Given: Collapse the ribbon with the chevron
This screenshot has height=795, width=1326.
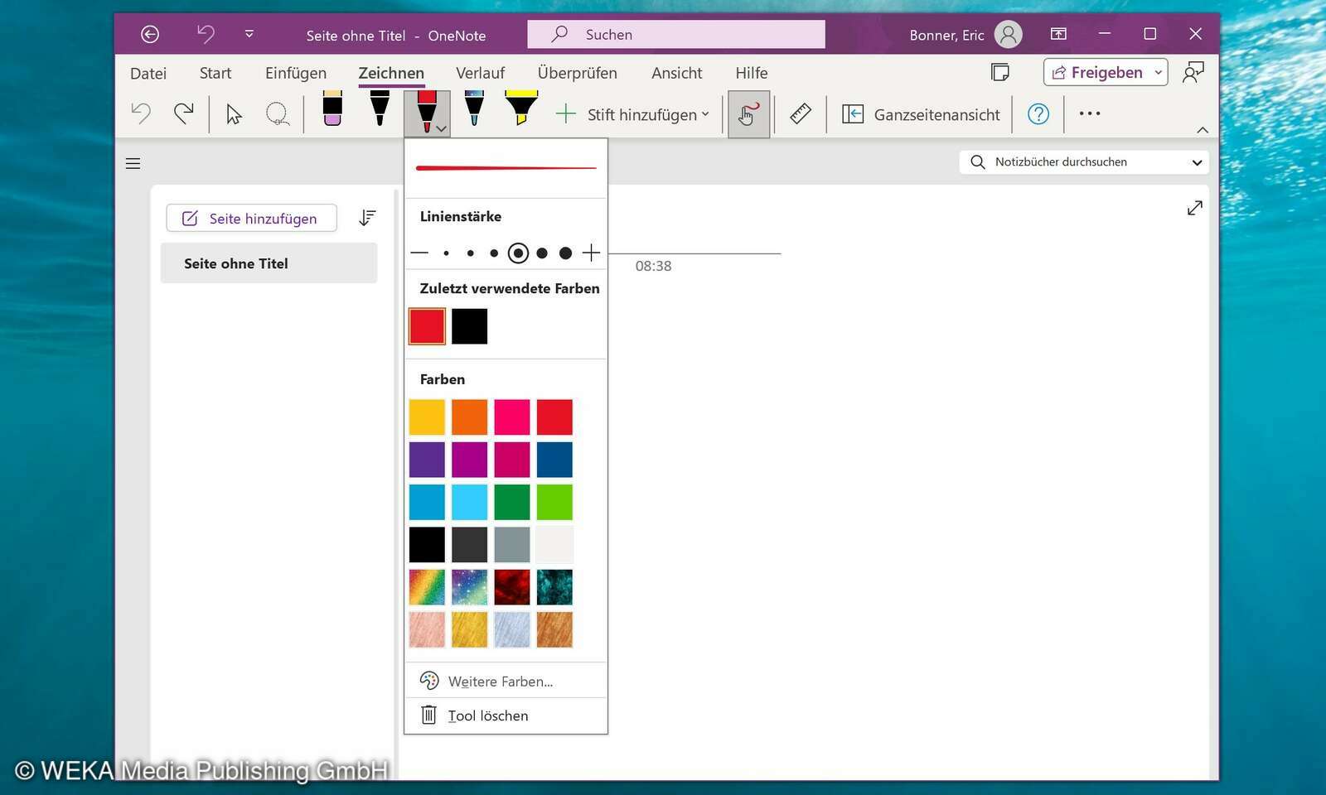Looking at the screenshot, I should click(x=1203, y=129).
